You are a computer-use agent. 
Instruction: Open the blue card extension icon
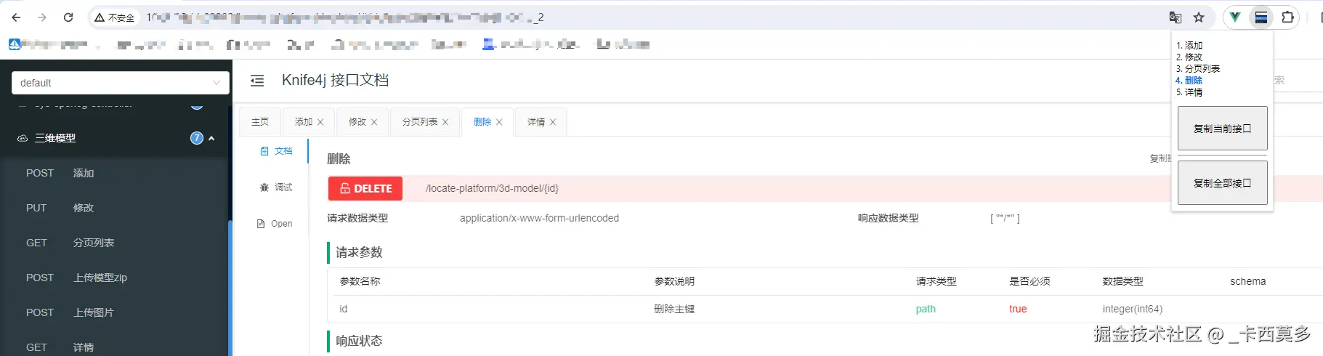[x=1261, y=17]
